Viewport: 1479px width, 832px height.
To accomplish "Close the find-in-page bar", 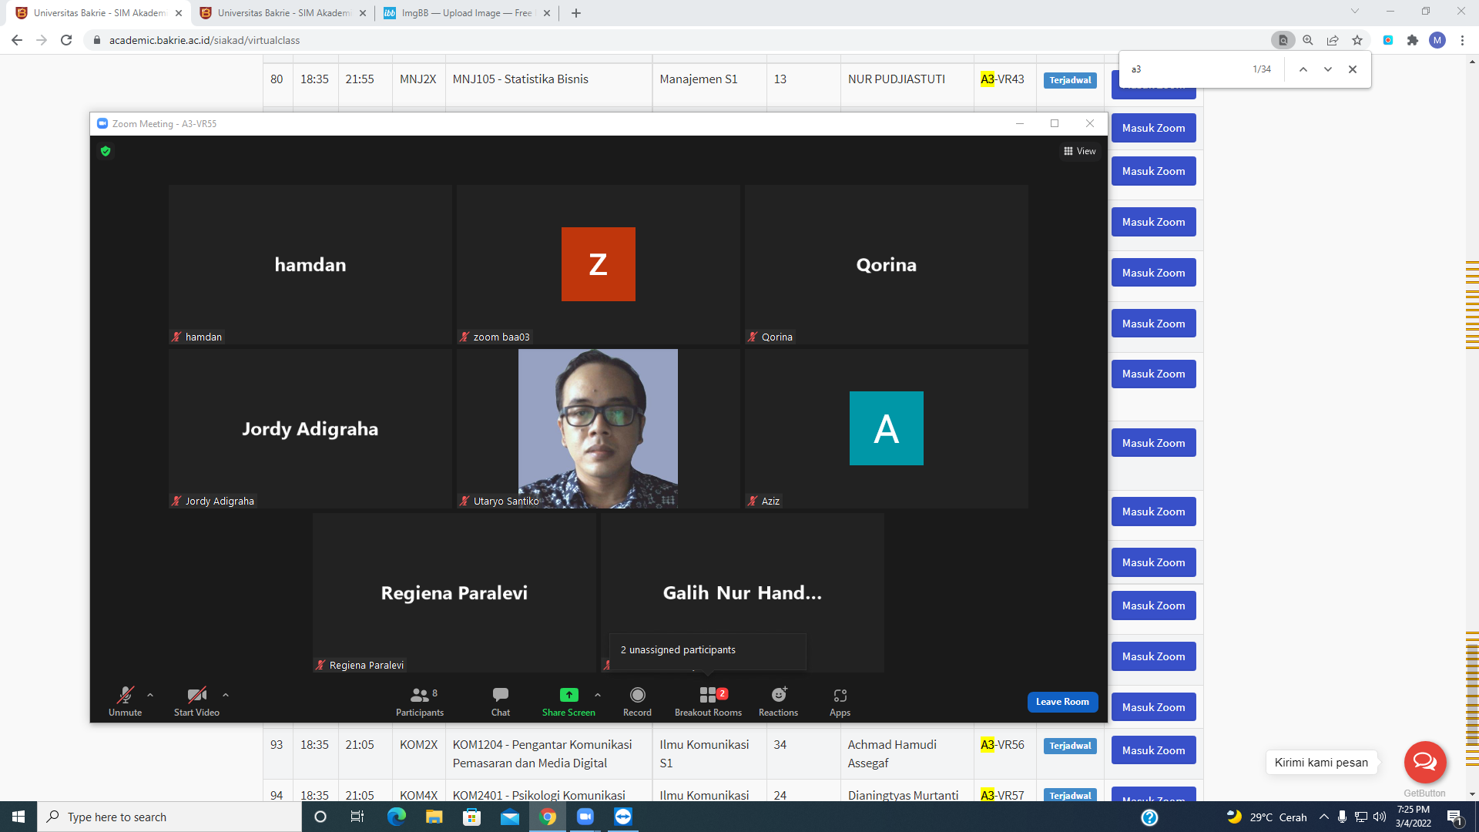I will click(1353, 69).
